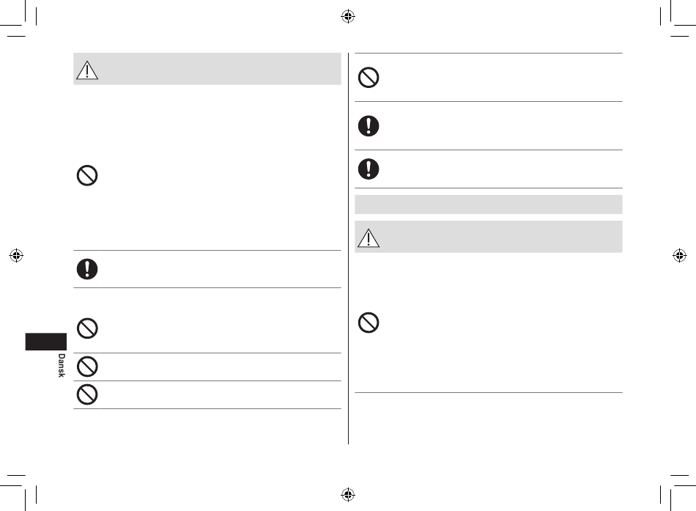Click the exclamation mandatory icon in left column

pos(87,269)
